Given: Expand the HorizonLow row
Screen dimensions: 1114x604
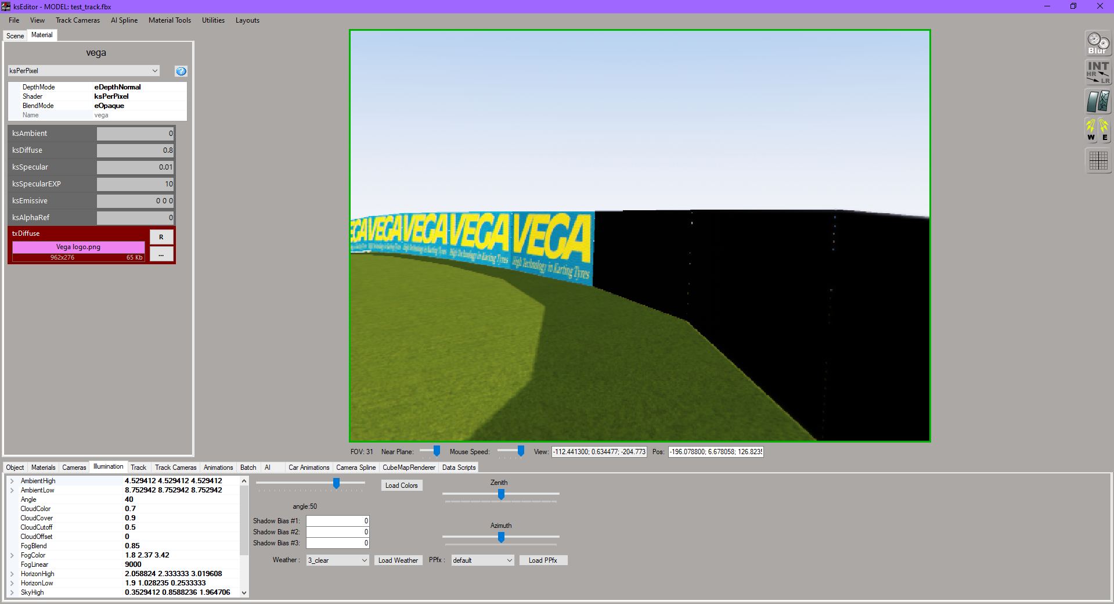Looking at the screenshot, I should (x=12, y=583).
